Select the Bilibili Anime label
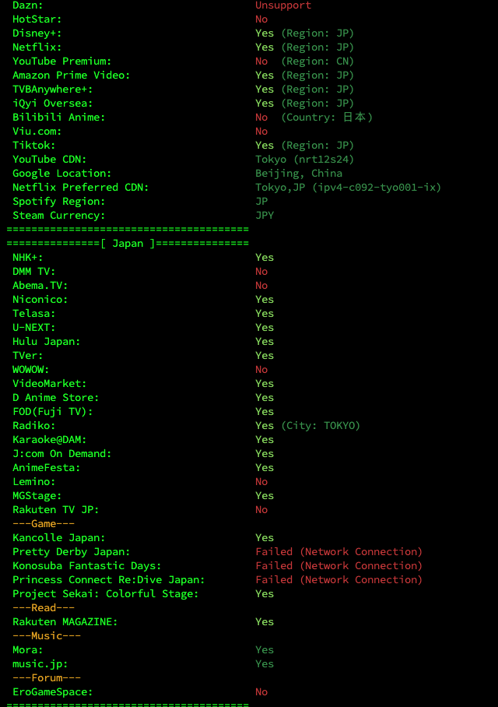 (58, 118)
